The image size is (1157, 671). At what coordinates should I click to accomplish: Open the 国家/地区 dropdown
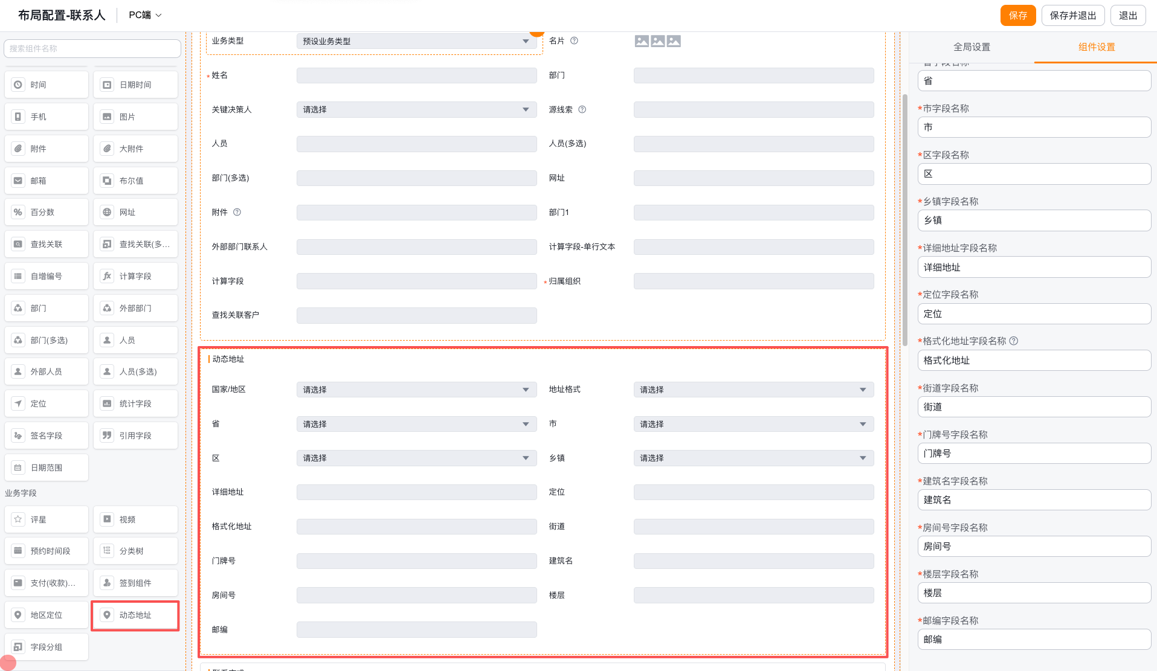pos(416,390)
